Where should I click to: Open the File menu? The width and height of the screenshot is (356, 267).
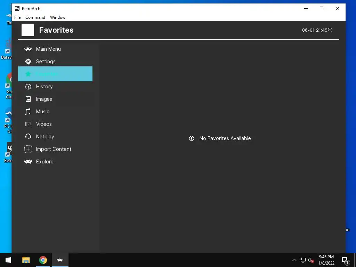click(17, 17)
